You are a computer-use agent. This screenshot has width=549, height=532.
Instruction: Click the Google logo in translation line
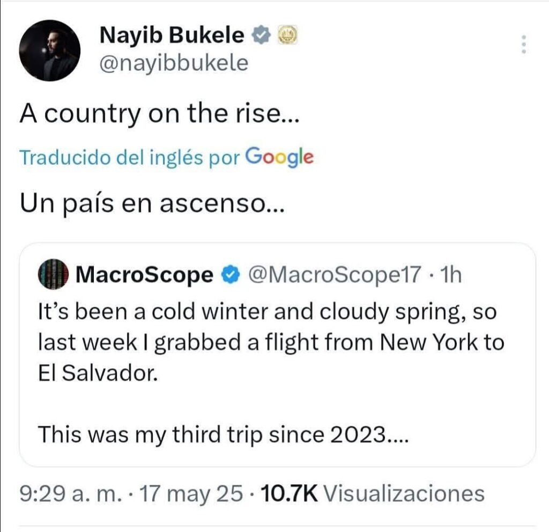coord(279,157)
